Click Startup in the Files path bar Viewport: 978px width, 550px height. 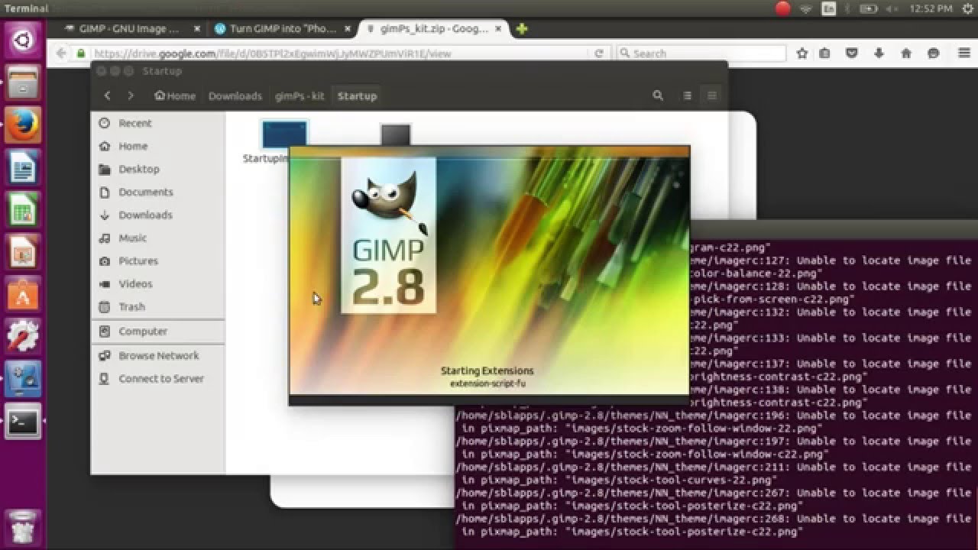click(357, 95)
